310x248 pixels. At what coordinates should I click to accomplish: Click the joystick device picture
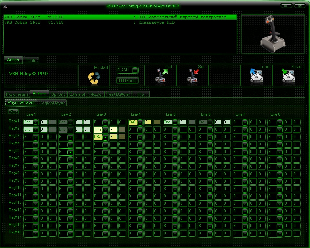[273, 34]
